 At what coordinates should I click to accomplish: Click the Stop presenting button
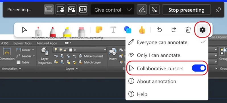tap(186, 10)
